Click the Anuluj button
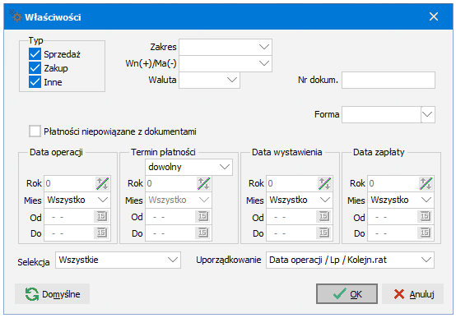This screenshot has width=456, height=318. click(413, 294)
